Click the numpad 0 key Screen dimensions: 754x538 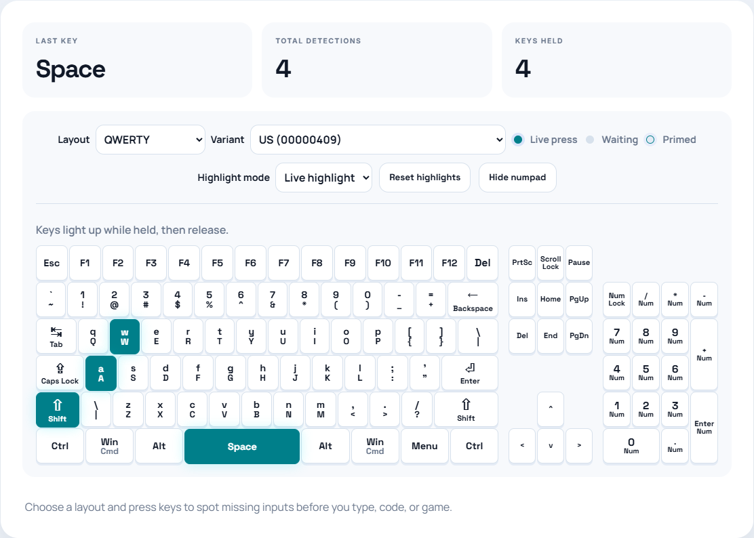pos(631,447)
